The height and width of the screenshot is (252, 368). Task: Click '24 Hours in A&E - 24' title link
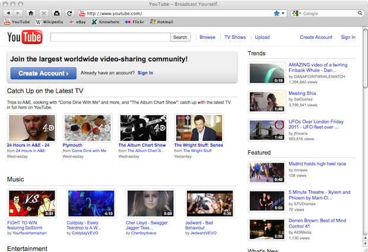coord(28,145)
